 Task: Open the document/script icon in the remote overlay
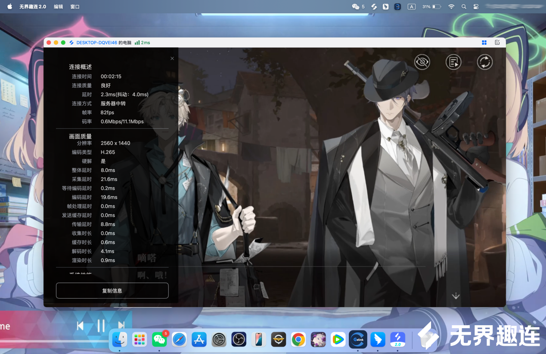click(453, 62)
